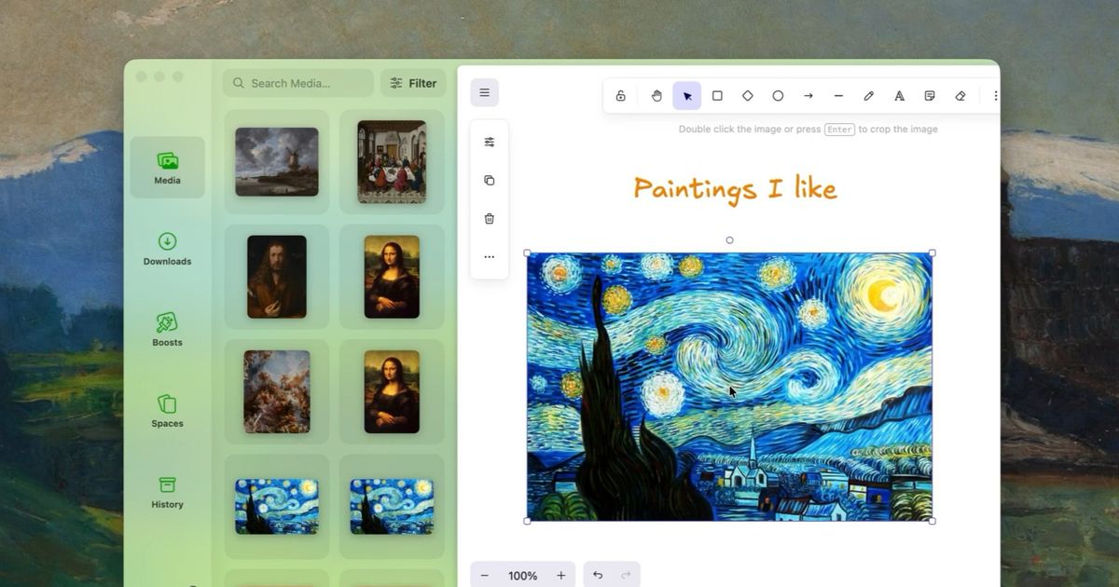The height and width of the screenshot is (587, 1119).
Task: Click the top-left resize handle of image
Action: 528,253
